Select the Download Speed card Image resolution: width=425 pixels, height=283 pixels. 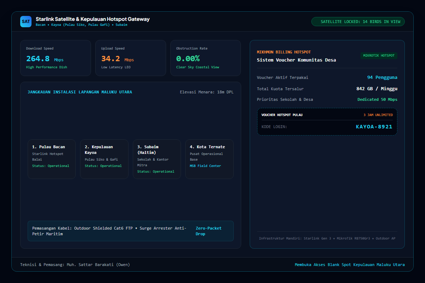[56, 58]
